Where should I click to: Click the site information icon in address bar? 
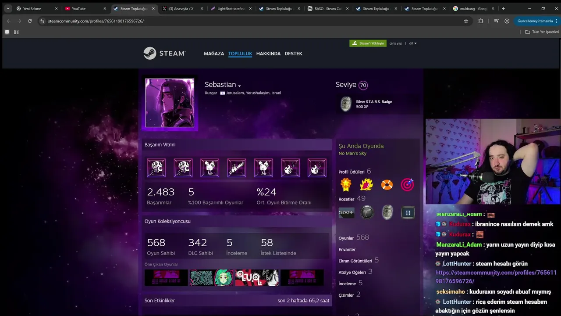[x=42, y=21]
